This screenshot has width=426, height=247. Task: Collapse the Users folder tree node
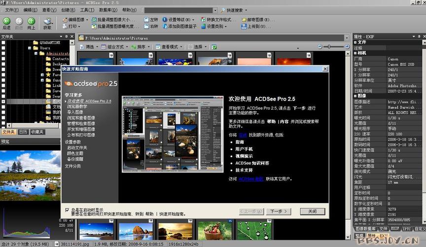click(x=30, y=48)
